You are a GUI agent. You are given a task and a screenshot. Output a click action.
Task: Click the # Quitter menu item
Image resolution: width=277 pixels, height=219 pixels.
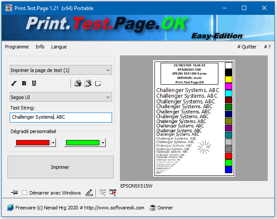[247, 47]
